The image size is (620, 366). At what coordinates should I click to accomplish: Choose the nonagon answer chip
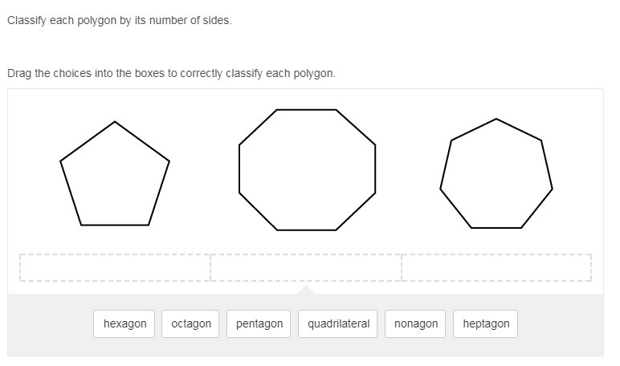tap(416, 323)
